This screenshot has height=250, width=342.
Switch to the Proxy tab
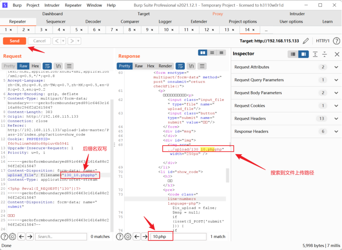pos(218,14)
